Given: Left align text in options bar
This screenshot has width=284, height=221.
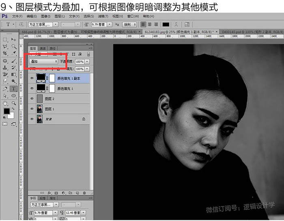Looking at the screenshot, I should (x=143, y=24).
